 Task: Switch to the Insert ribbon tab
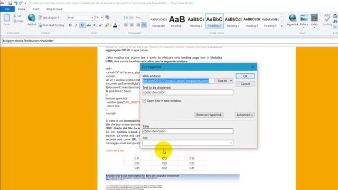[x=36, y=9]
